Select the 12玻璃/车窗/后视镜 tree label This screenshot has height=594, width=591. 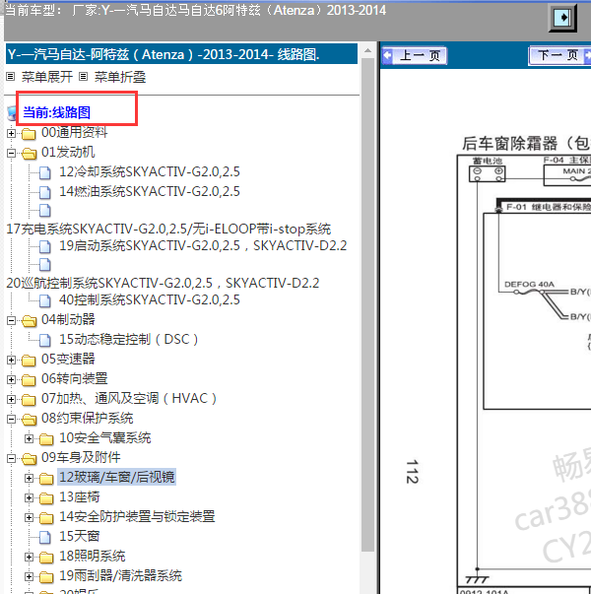click(x=116, y=478)
